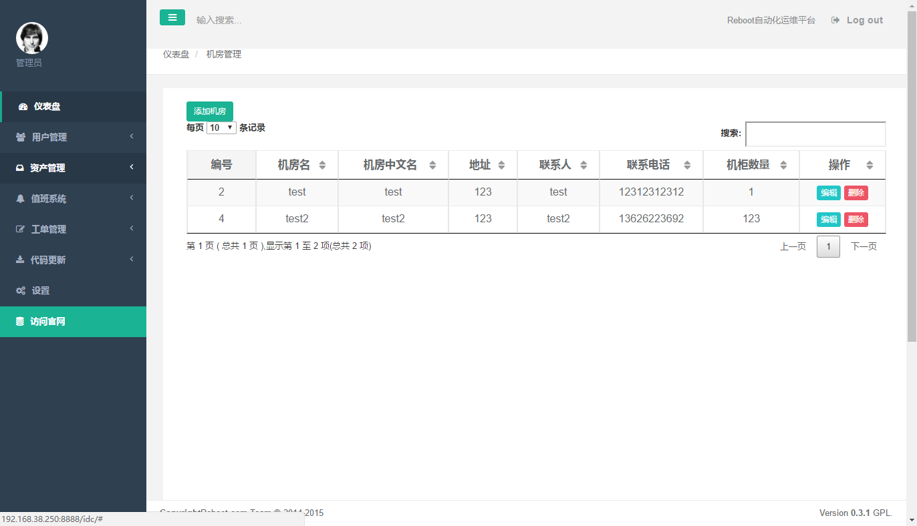Click the Reboot自动化运维平台 header link
917x526 pixels.
tap(771, 19)
